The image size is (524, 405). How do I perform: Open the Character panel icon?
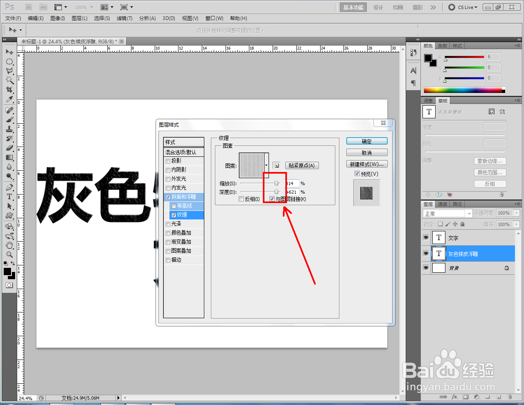(x=413, y=70)
